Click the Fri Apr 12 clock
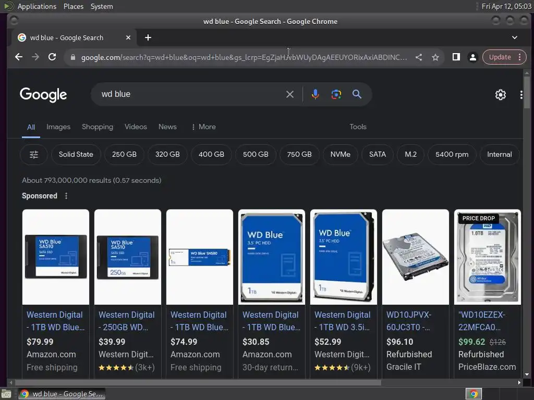 coord(506,6)
